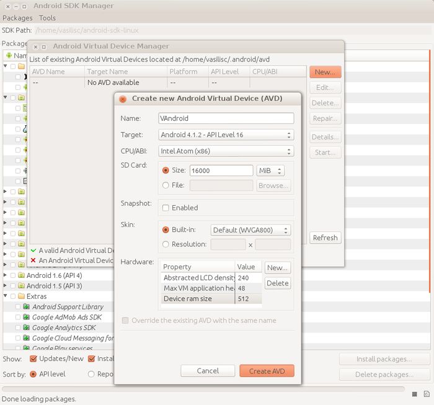Viewport: 434px width, 405px height.
Task: Open the Tools menu
Action: pyautogui.click(x=47, y=18)
